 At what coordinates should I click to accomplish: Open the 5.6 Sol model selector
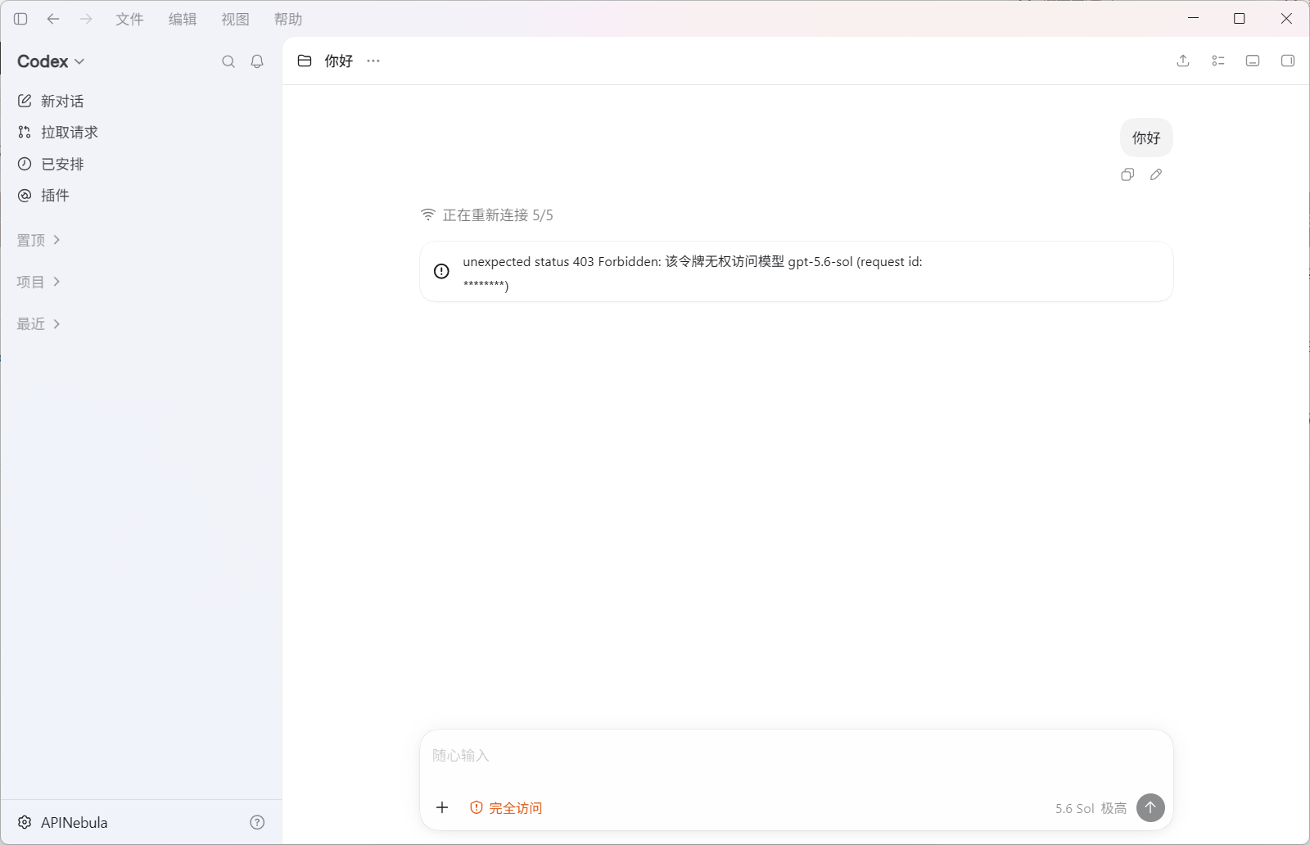click(x=1074, y=808)
